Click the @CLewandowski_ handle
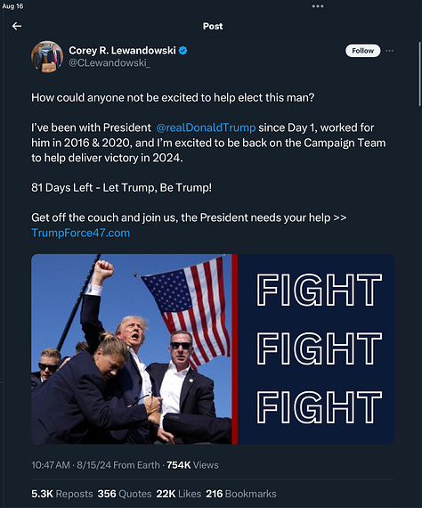Viewport: 422px width, 508px height. coord(110,62)
